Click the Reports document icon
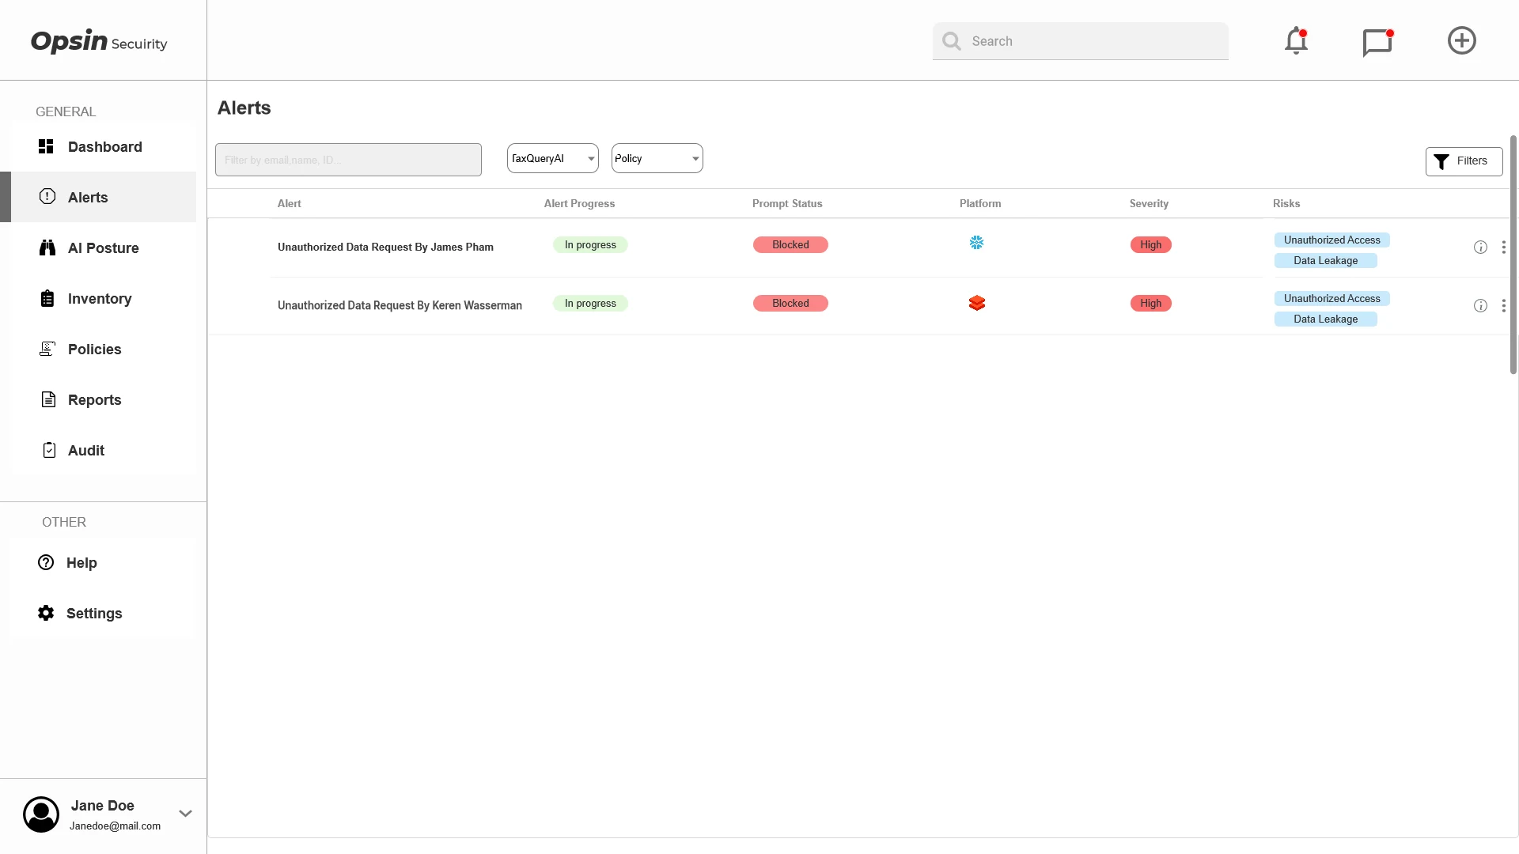1519x854 pixels. (48, 399)
